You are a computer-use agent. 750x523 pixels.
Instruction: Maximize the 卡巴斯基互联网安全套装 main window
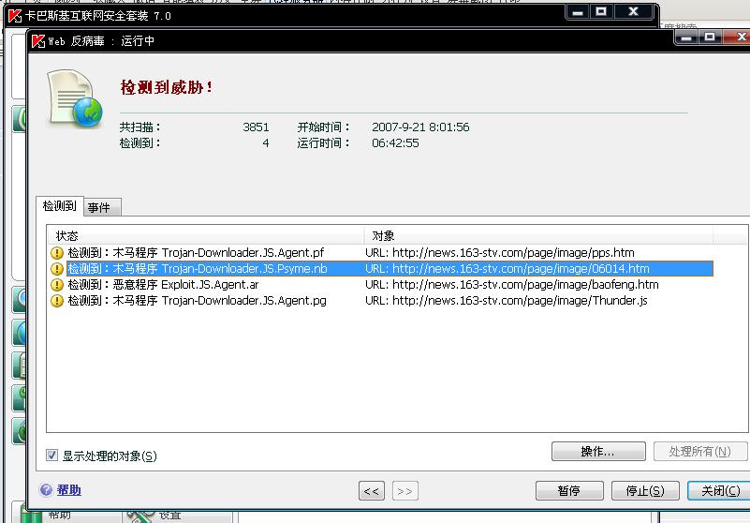[x=601, y=12]
